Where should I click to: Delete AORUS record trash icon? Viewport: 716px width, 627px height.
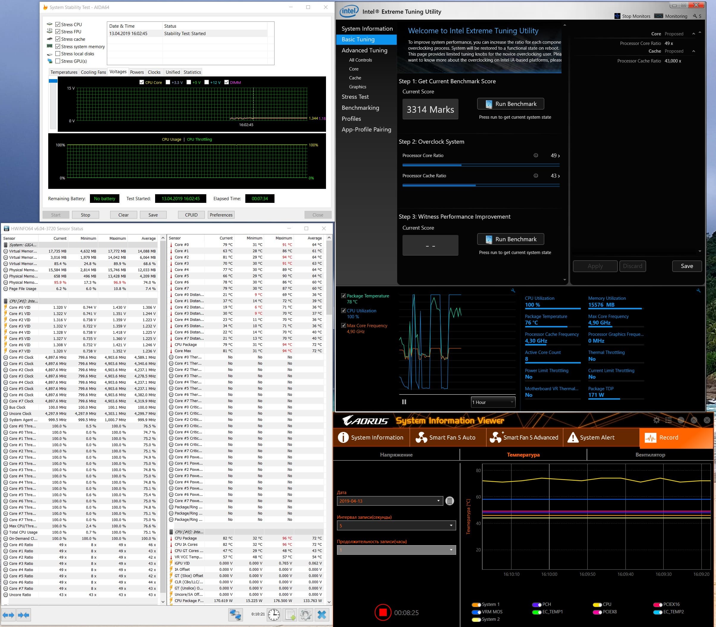click(450, 501)
